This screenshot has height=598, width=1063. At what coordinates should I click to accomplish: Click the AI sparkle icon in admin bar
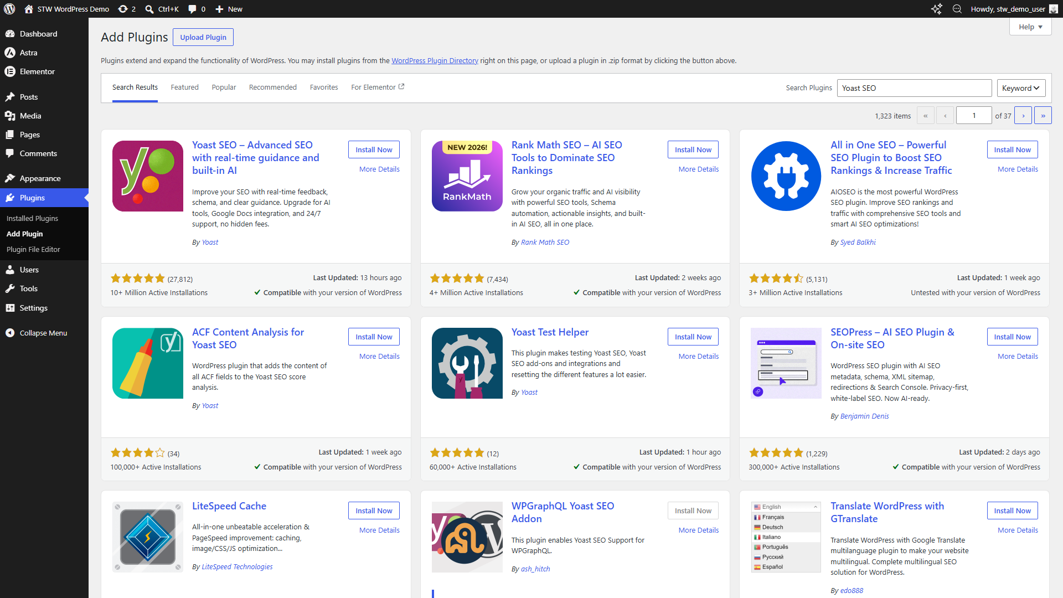point(936,9)
